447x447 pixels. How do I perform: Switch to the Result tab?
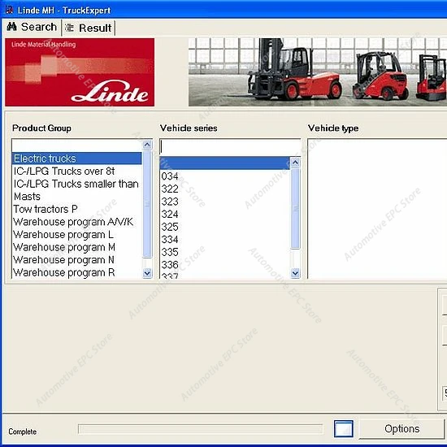click(x=89, y=28)
